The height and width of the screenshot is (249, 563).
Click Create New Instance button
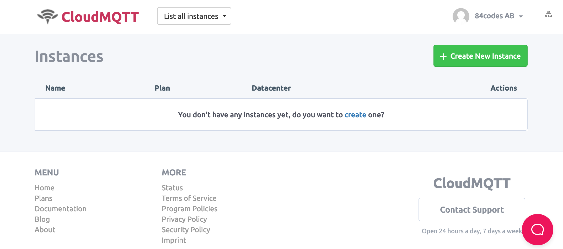click(480, 56)
